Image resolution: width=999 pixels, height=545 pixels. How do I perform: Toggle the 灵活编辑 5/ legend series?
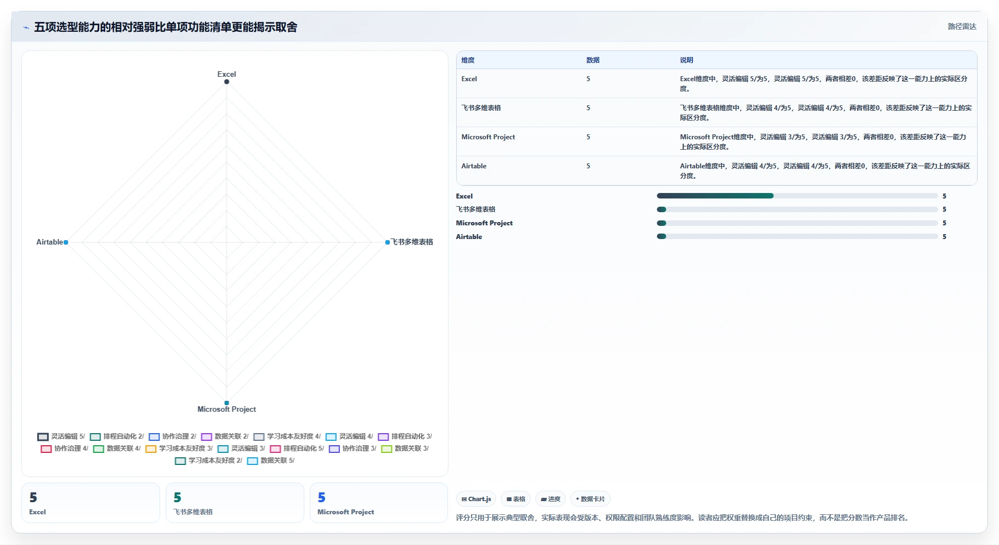tap(61, 436)
